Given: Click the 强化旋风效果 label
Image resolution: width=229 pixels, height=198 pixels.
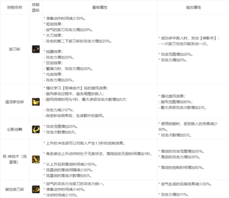Looking at the screenshot, I should pyautogui.click(x=172, y=96).
